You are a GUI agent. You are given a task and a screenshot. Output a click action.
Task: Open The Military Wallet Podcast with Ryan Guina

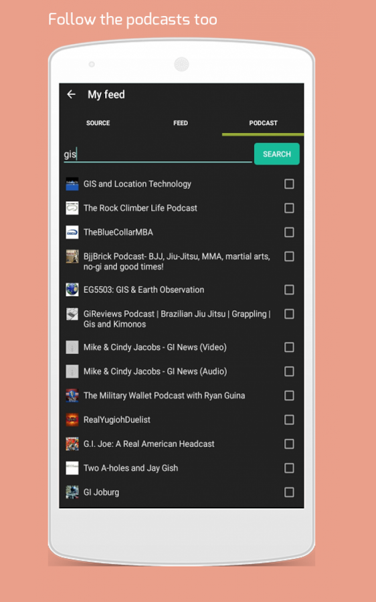point(164,396)
